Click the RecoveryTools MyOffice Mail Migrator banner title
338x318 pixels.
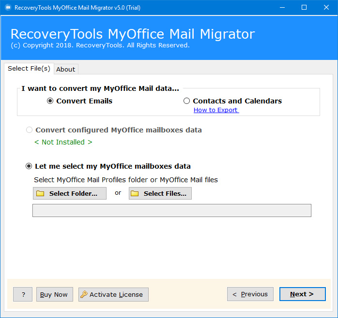pyautogui.click(x=133, y=34)
